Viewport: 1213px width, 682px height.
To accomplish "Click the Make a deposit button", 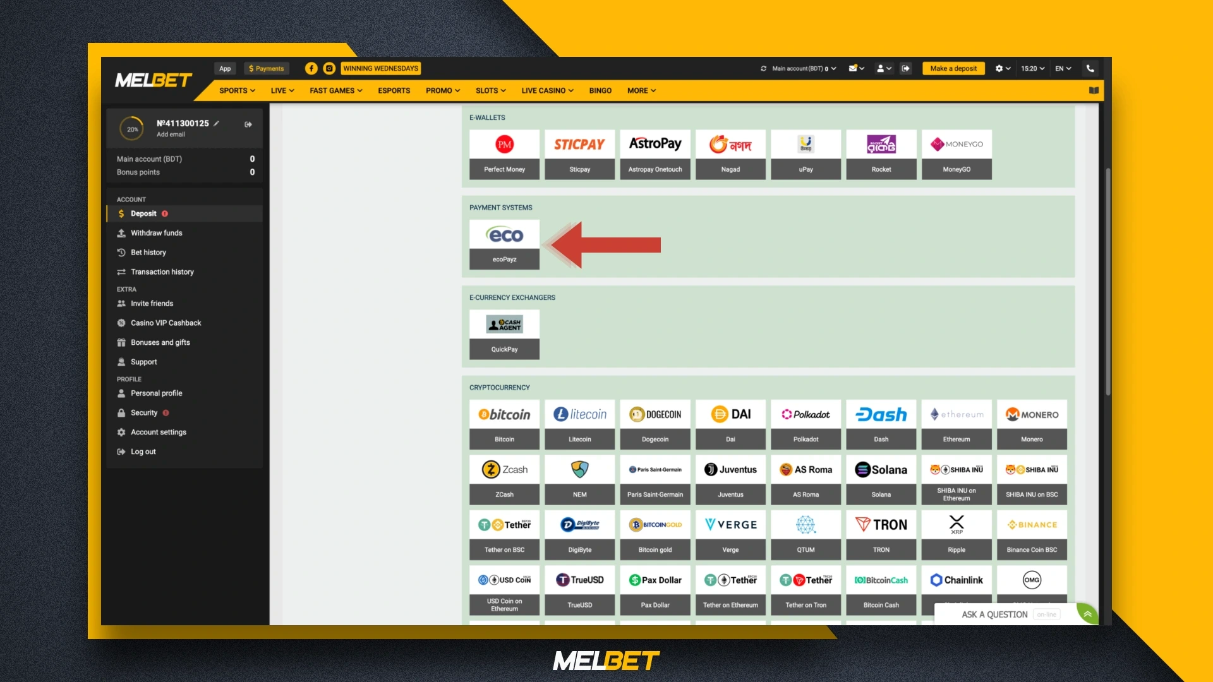I will pos(953,68).
